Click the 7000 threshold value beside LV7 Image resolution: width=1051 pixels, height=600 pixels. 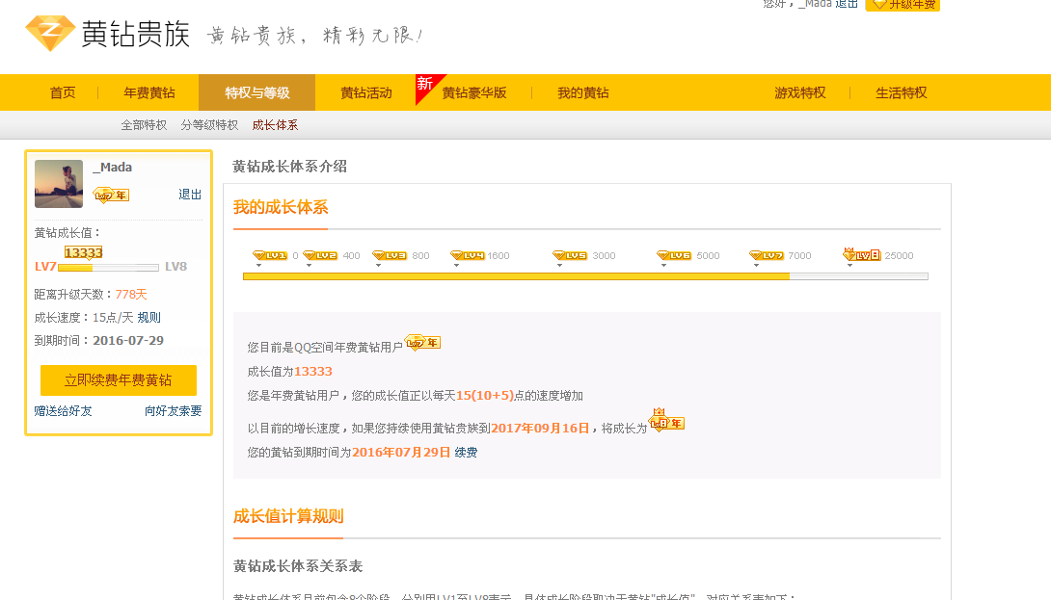coord(799,256)
